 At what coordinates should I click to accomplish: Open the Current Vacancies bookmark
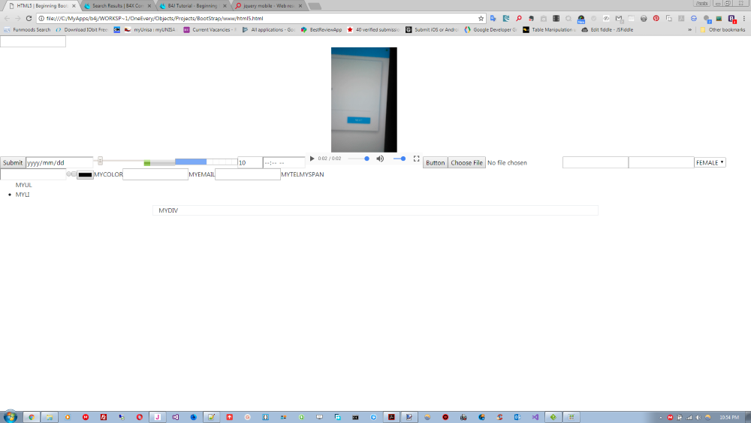click(x=210, y=30)
